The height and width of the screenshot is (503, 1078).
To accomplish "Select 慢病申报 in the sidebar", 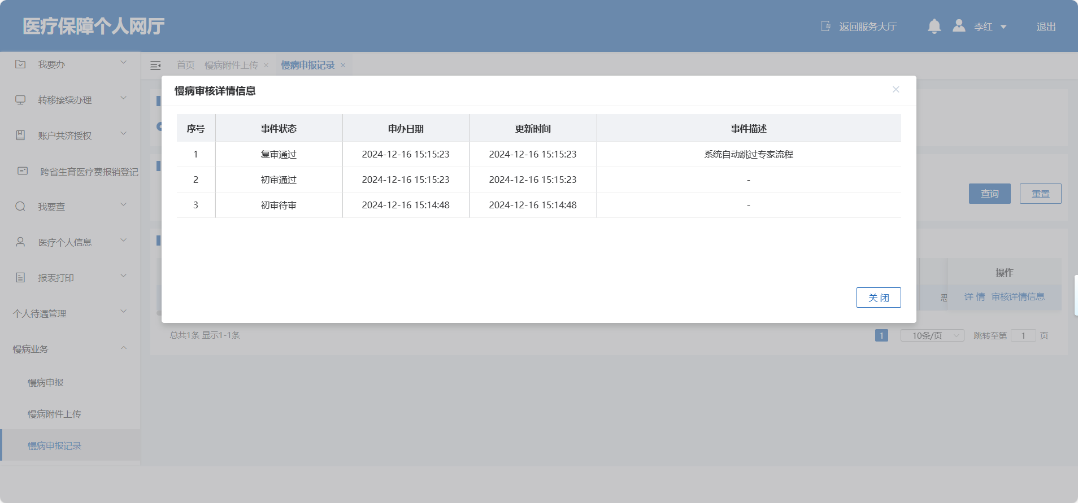I will (46, 383).
